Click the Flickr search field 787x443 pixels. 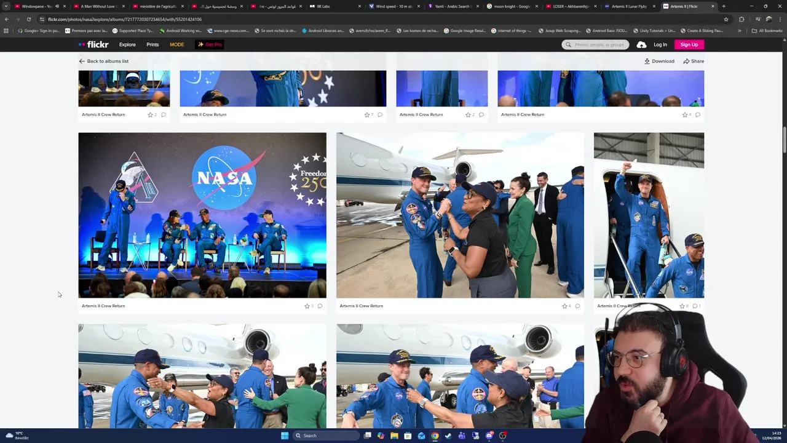(x=595, y=45)
